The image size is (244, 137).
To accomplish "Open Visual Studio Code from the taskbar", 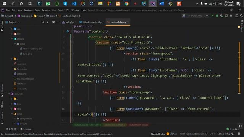I will 74,3.
